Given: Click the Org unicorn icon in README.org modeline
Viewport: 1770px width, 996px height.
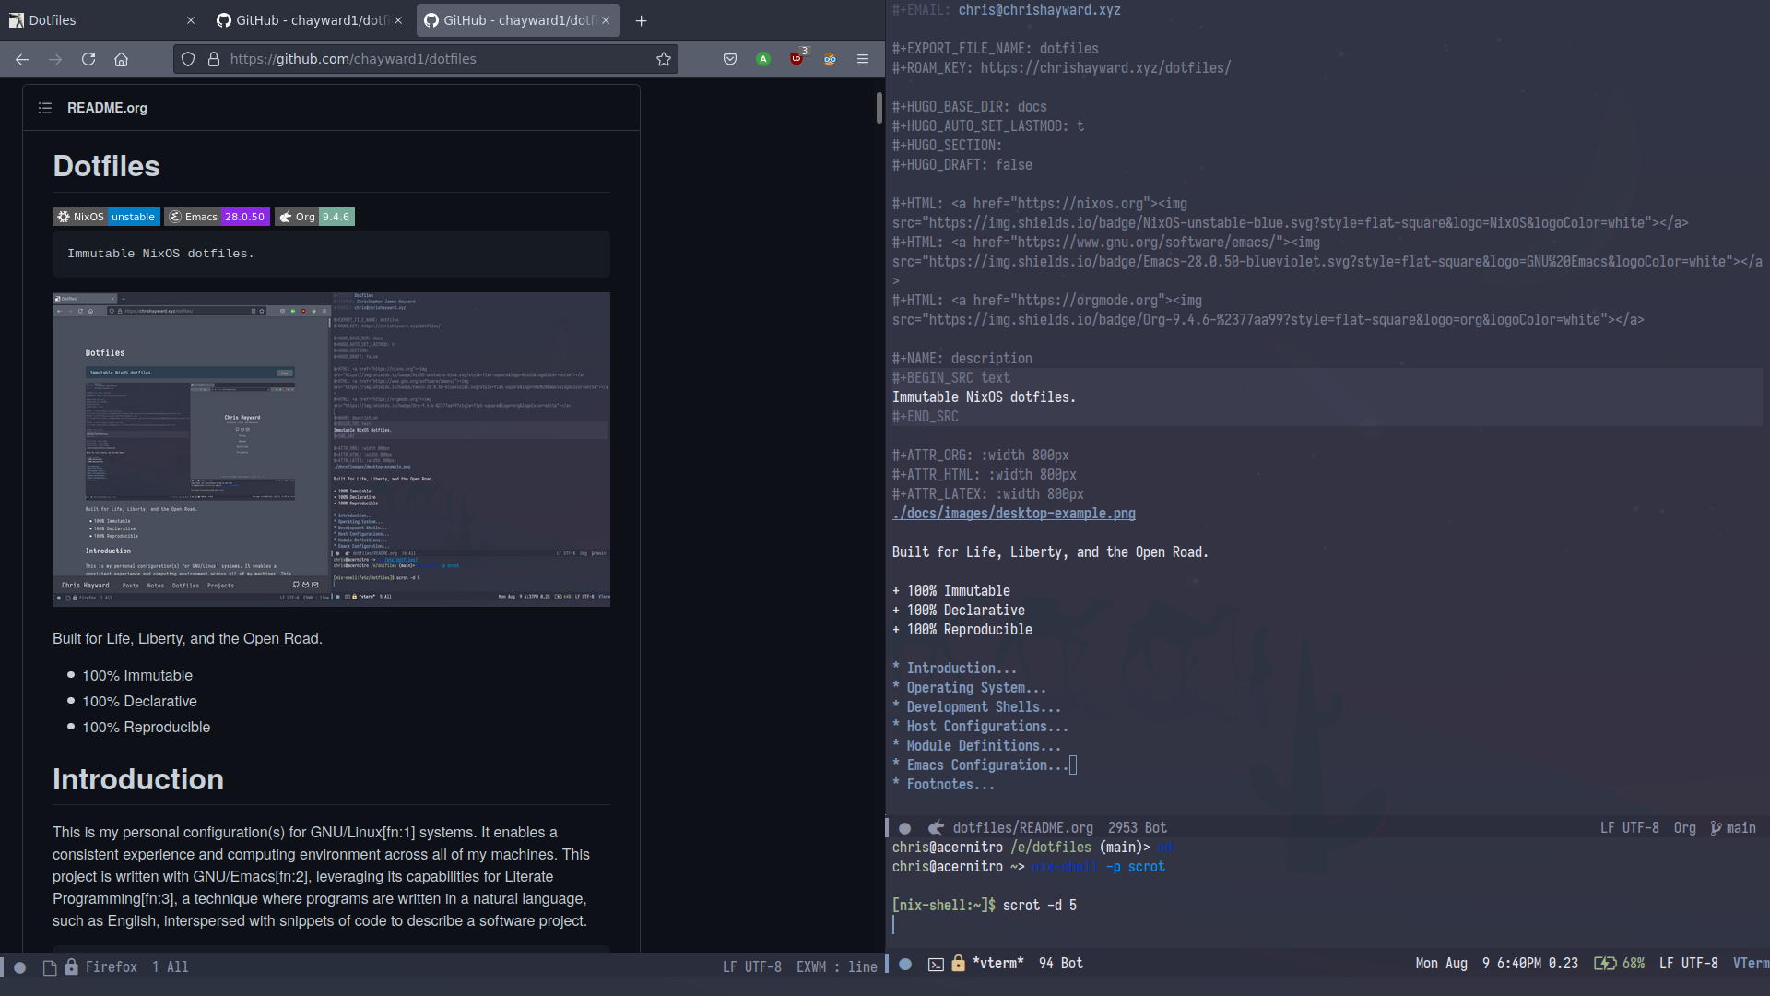Looking at the screenshot, I should point(936,828).
